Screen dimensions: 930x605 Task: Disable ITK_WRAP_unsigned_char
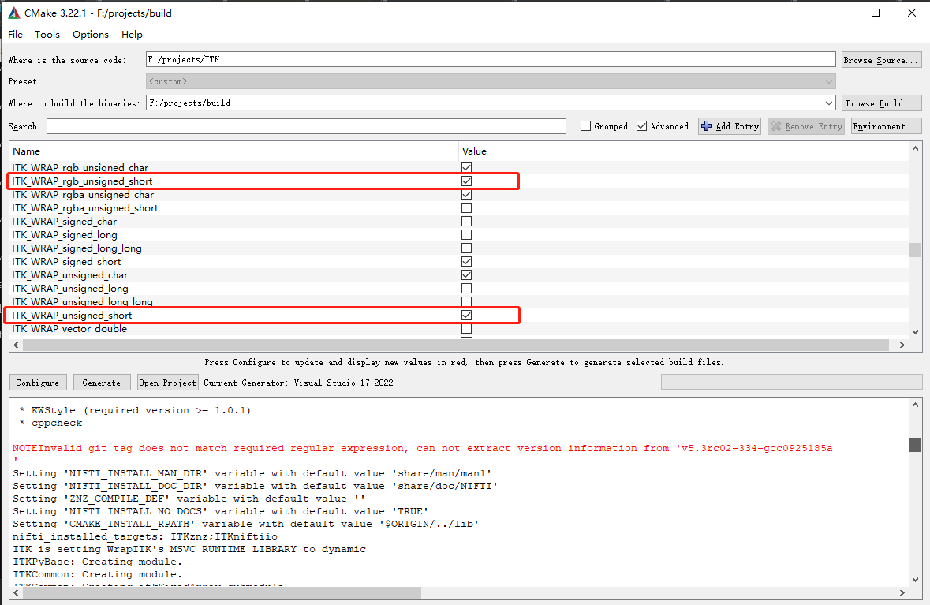tap(466, 274)
